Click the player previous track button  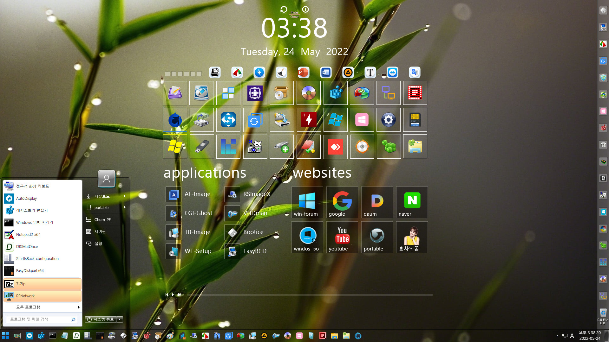click(x=167, y=295)
